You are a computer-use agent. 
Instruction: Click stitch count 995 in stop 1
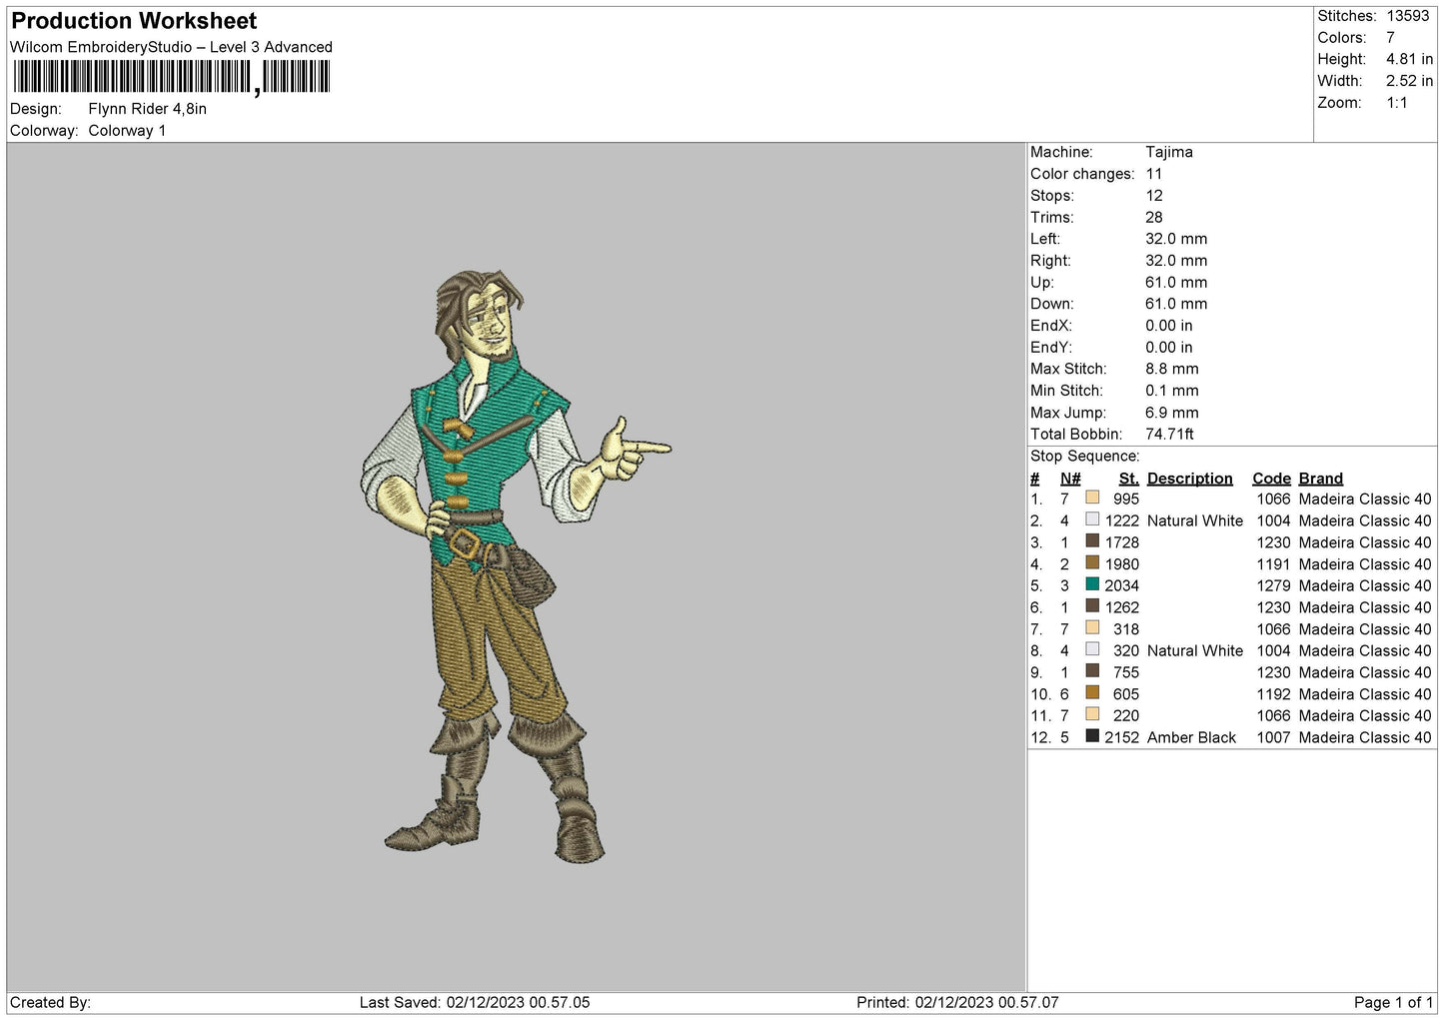(x=1126, y=499)
